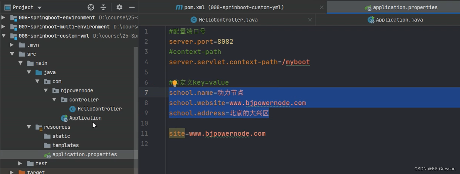Image resolution: width=460 pixels, height=174 pixels.
Task: Select application.properties in project tree
Action: coord(84,154)
